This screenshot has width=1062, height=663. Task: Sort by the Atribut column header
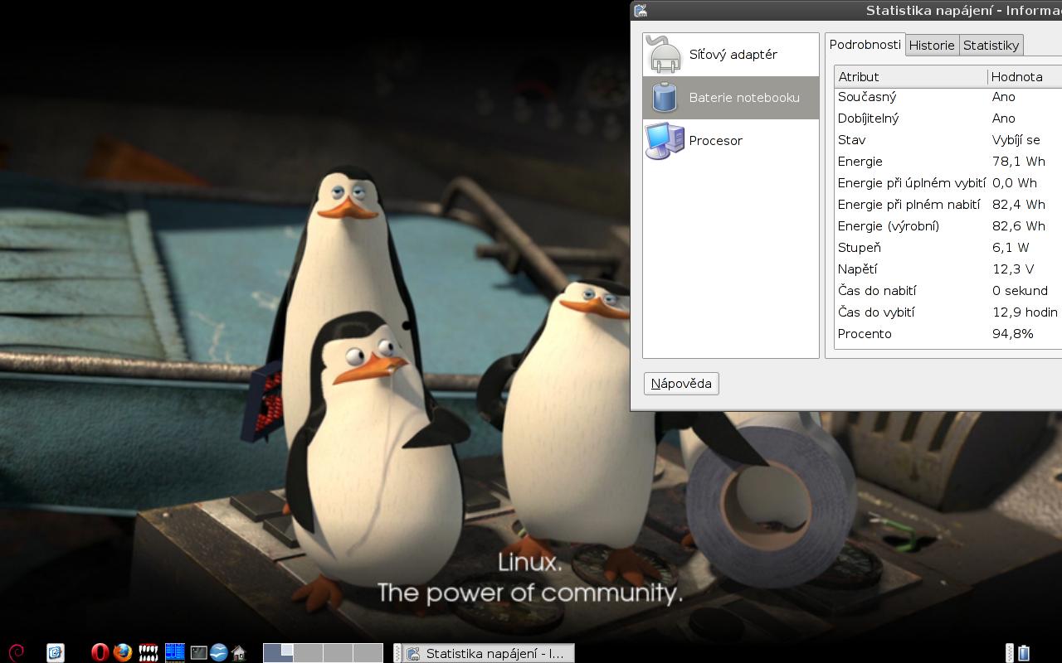910,76
